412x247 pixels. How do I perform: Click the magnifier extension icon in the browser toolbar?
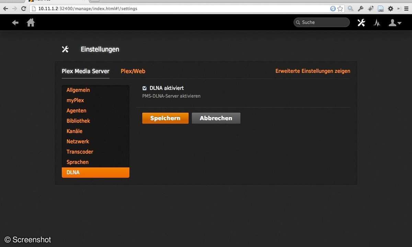point(351,9)
